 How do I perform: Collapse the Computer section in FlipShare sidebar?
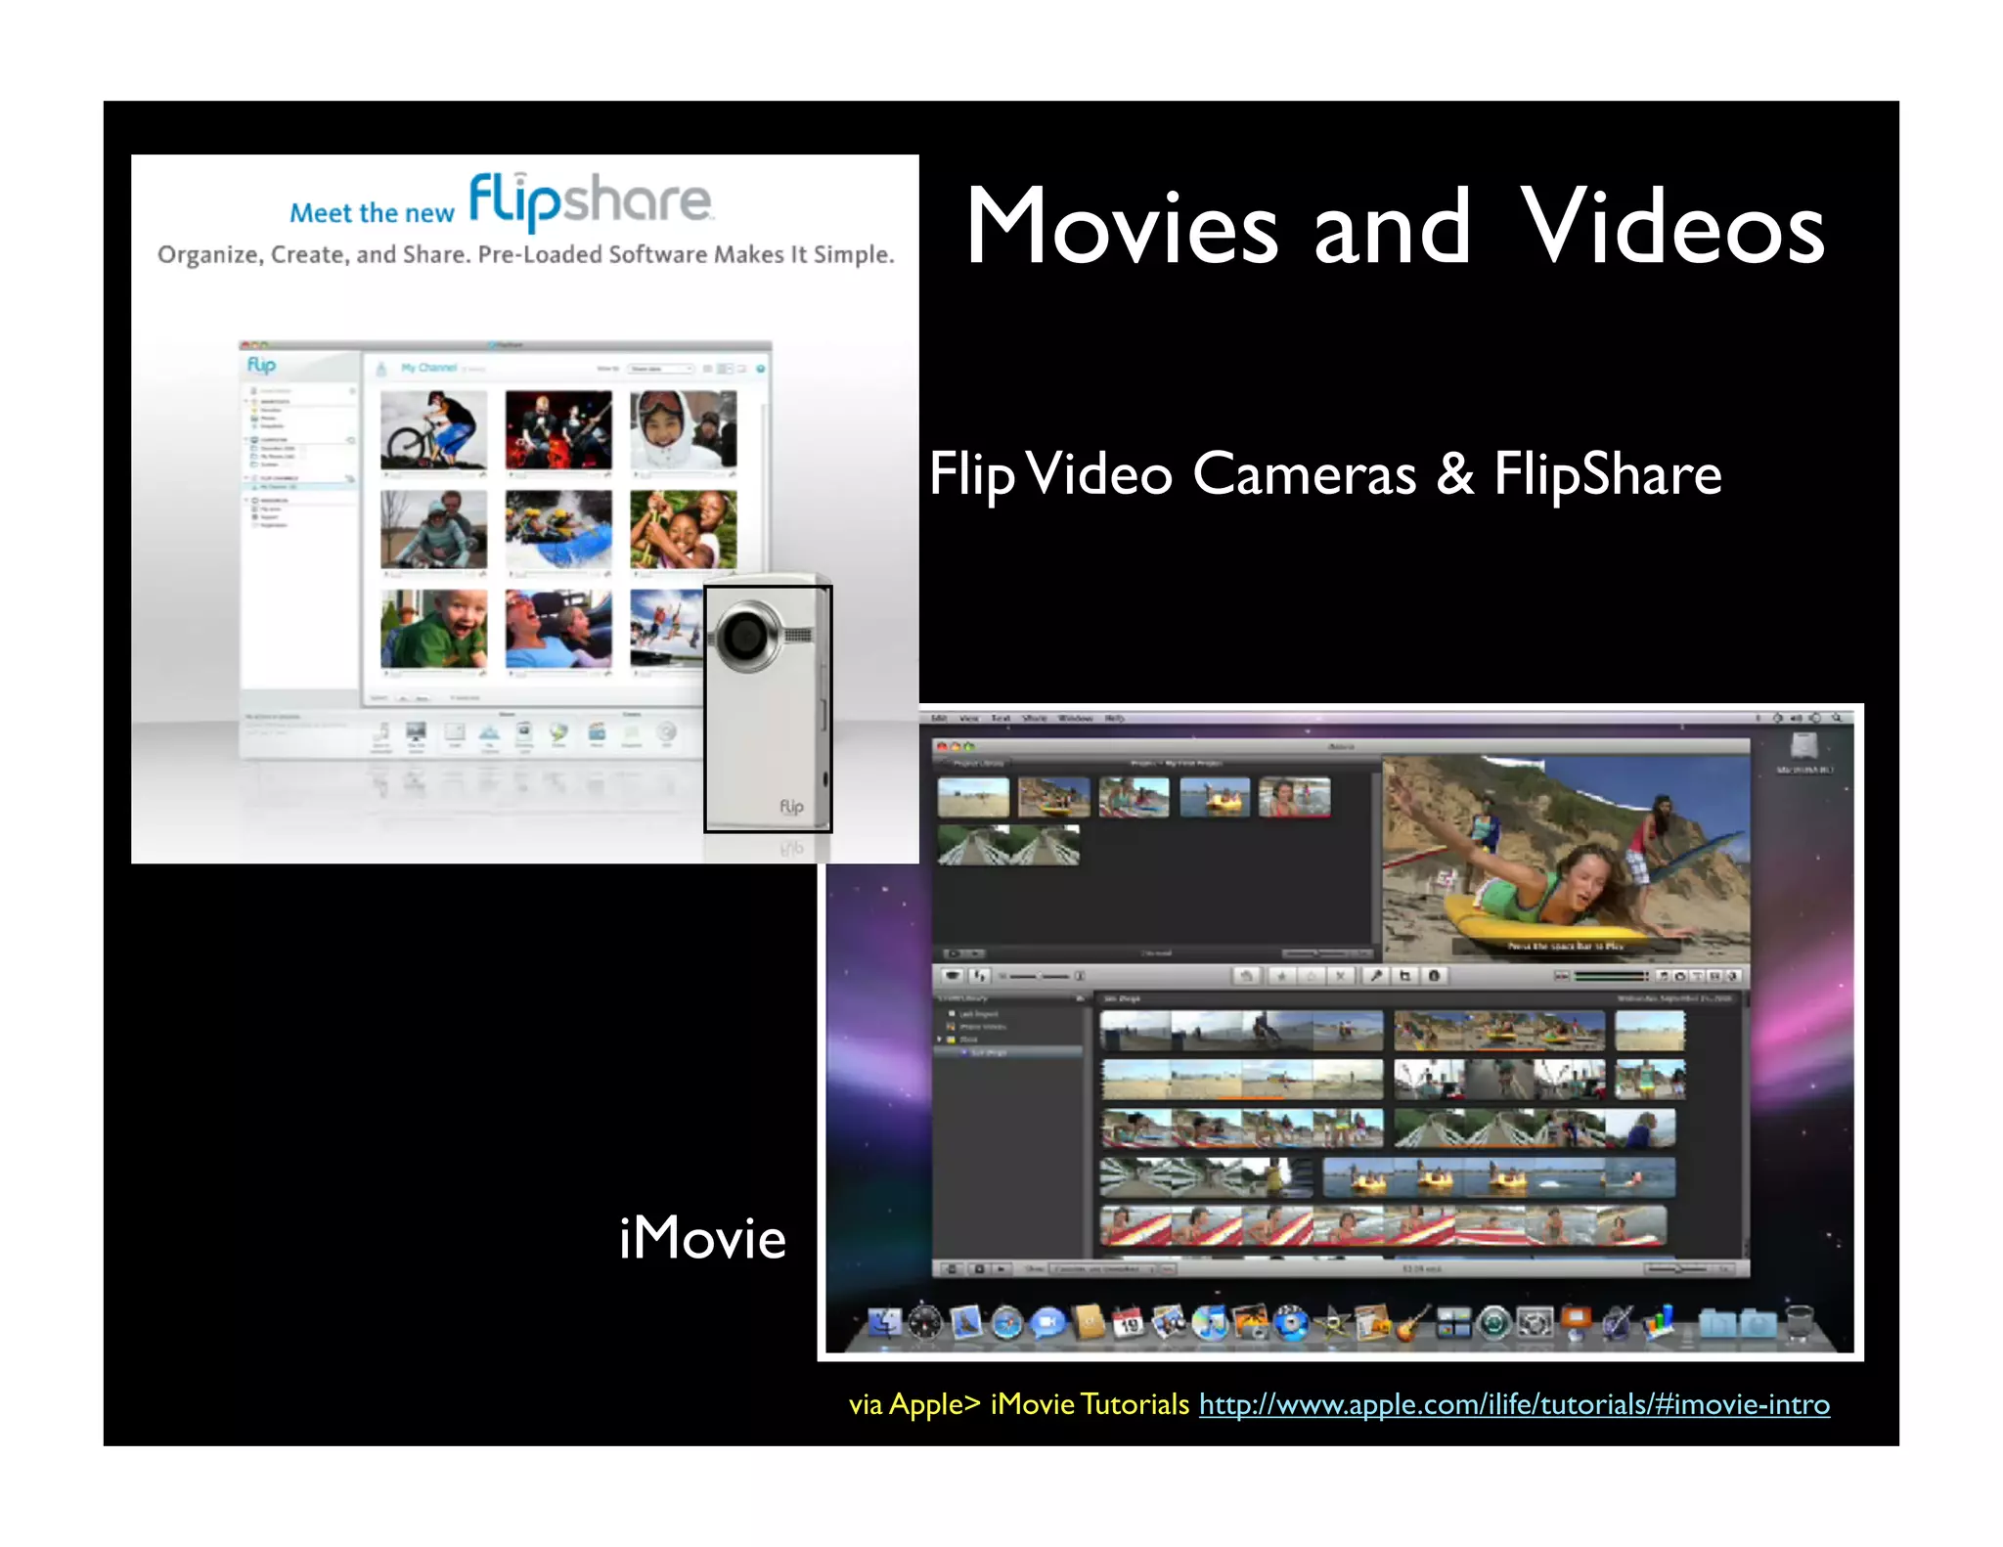coord(246,439)
